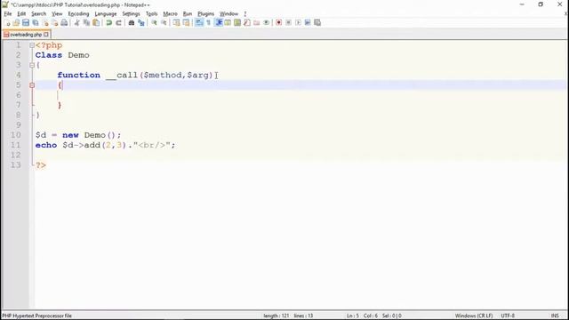
Task: Open the Settings menu
Action: pos(131,14)
